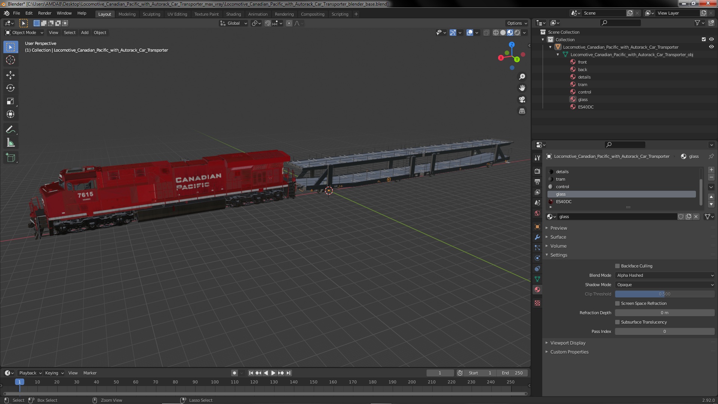Toggle X-ray display in viewport header
The width and height of the screenshot is (718, 404).
[x=486, y=33]
